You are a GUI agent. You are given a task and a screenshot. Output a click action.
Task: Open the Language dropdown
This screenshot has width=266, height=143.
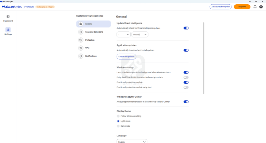[x=132, y=141]
